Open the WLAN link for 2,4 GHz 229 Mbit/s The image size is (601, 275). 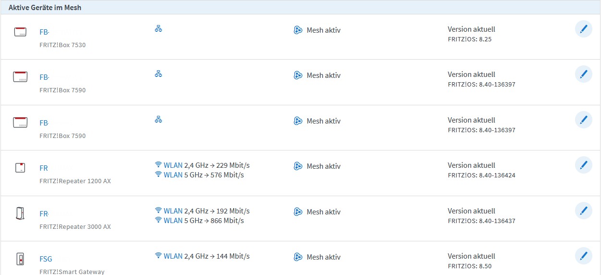pos(173,165)
